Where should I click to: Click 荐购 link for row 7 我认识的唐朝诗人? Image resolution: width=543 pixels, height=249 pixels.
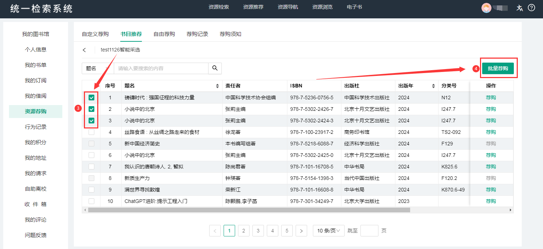(x=491, y=167)
